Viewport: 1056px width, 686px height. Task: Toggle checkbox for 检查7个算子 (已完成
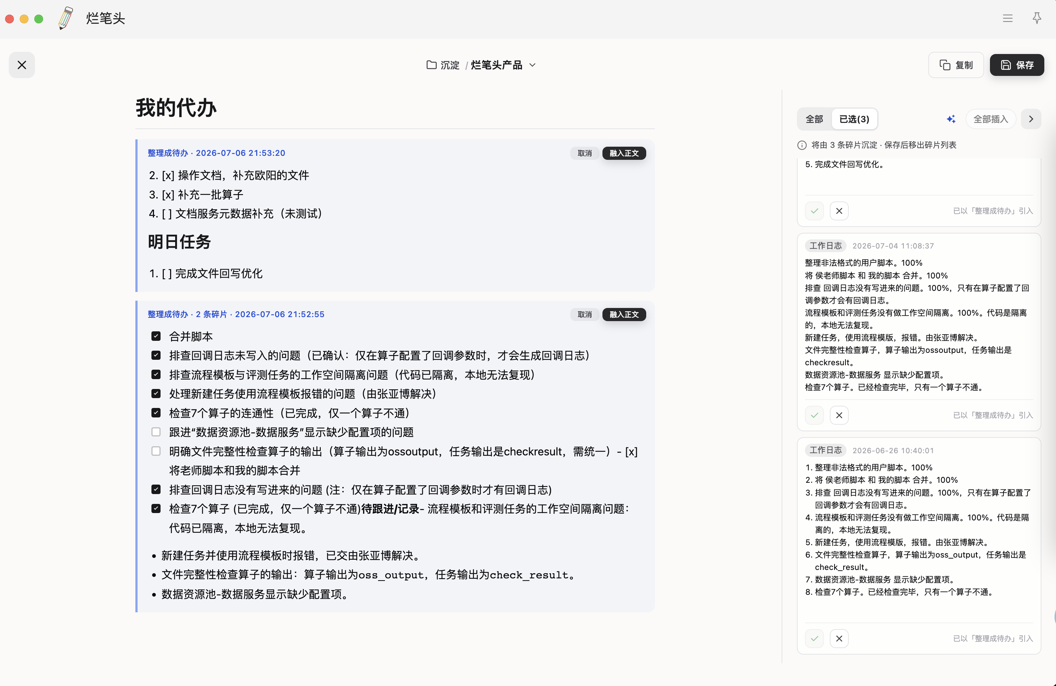pos(156,509)
